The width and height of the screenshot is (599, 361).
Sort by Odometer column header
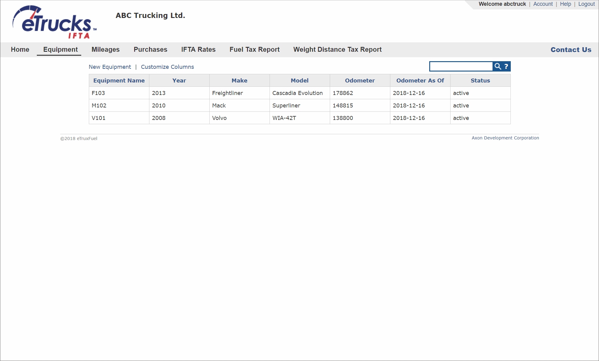point(360,81)
